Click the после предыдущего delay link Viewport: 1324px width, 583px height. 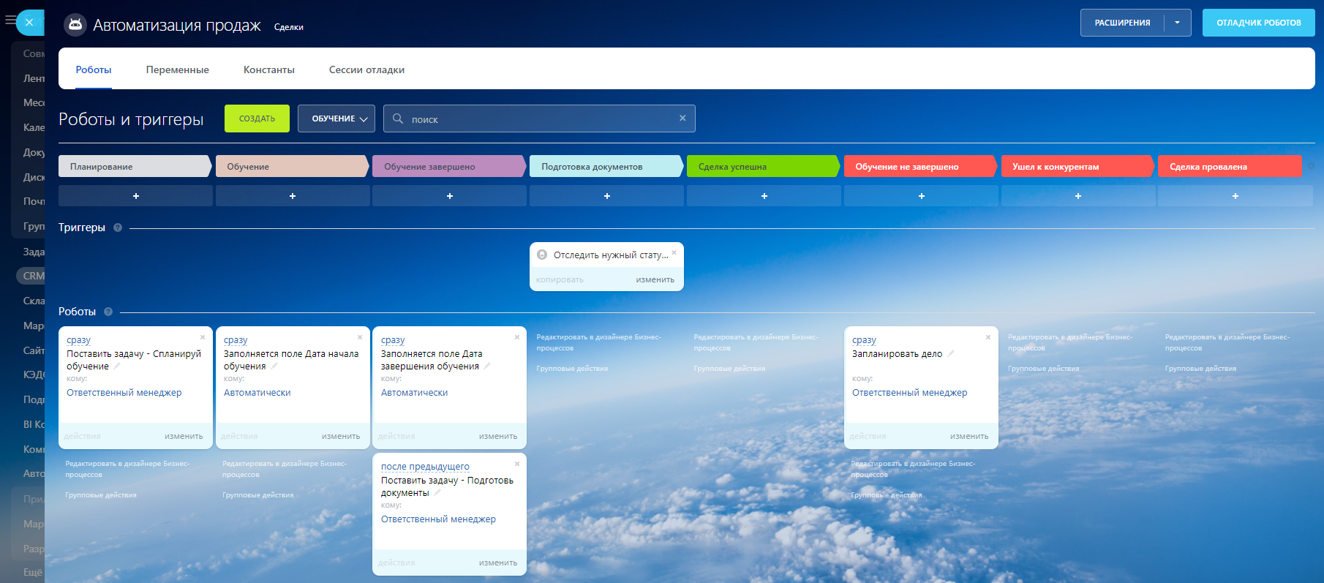coord(425,467)
